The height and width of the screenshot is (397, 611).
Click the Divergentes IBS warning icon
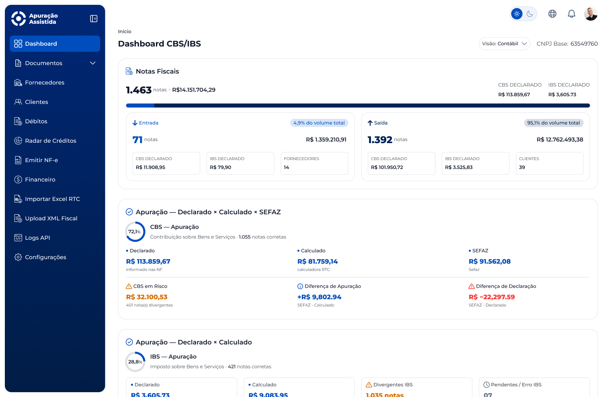pos(369,385)
